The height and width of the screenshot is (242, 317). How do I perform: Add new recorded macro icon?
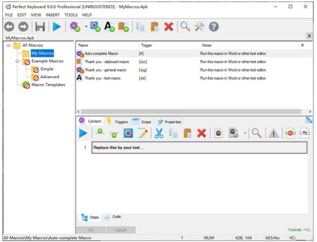95,27
